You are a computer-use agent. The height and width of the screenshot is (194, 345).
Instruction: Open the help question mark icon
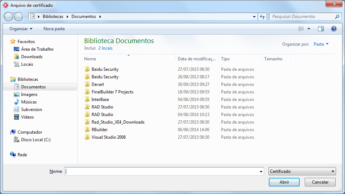(333, 29)
